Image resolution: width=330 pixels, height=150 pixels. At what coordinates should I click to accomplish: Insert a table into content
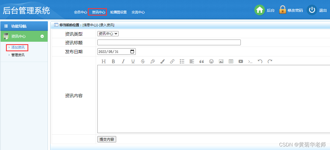pyautogui.click(x=231, y=61)
